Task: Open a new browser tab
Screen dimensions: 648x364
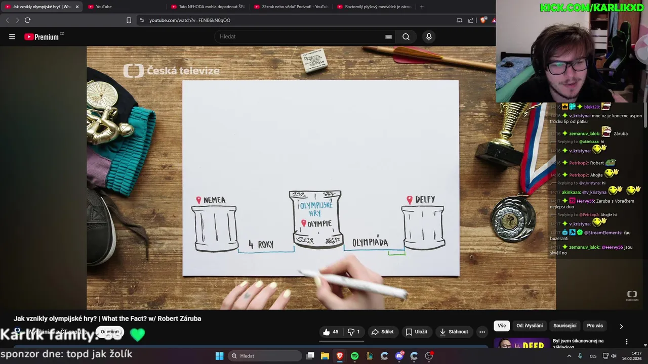Action: 422,7
